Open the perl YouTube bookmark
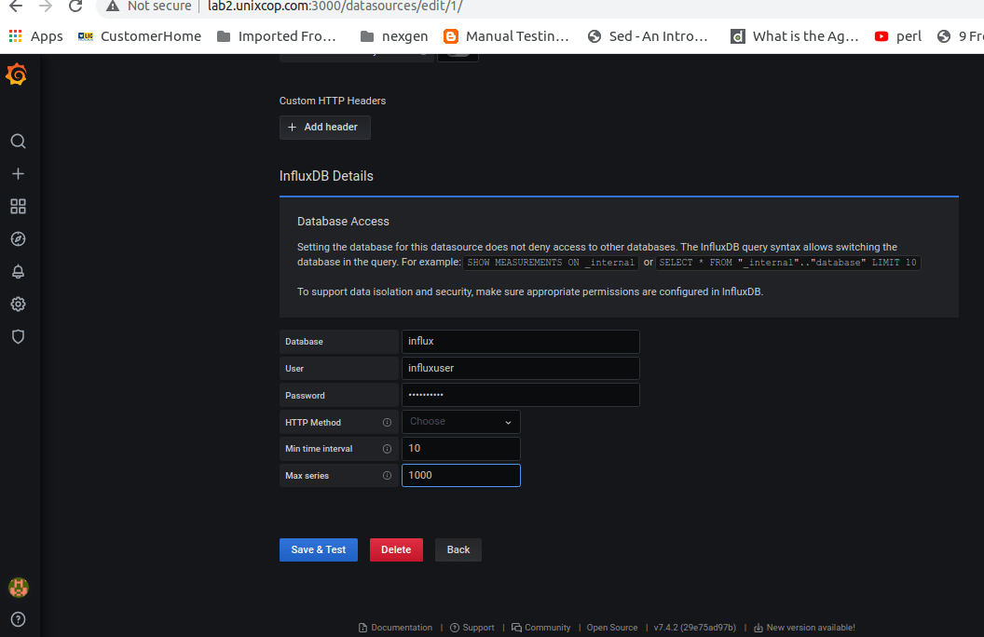The height and width of the screenshot is (637, 984). point(898,36)
